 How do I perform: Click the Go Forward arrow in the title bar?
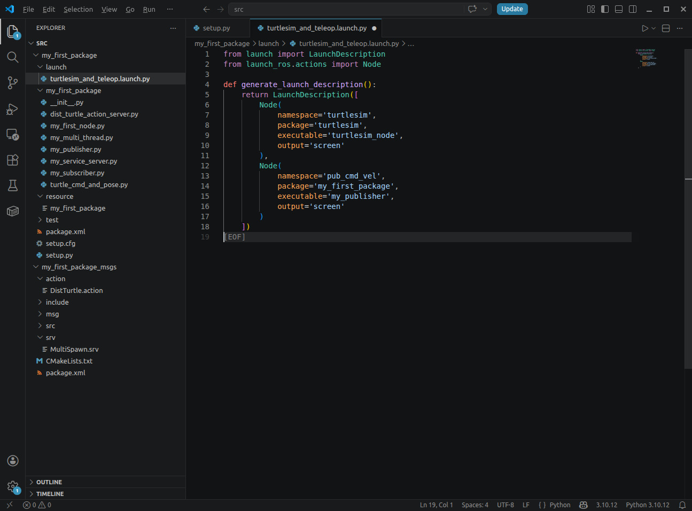(x=221, y=9)
